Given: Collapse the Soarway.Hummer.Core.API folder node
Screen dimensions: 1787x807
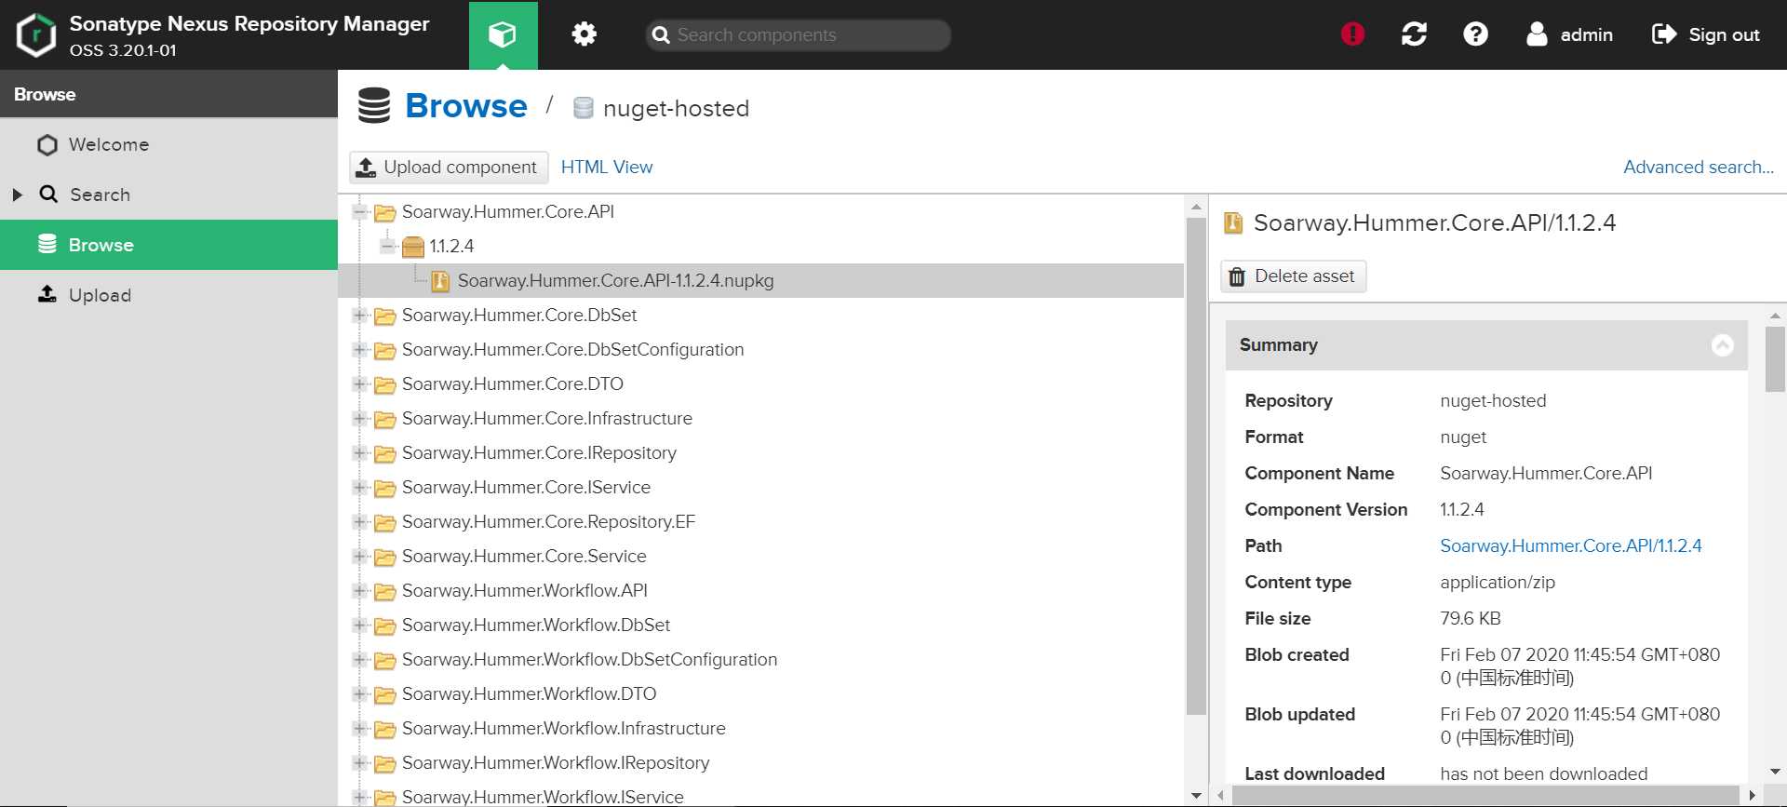Looking at the screenshot, I should pyautogui.click(x=360, y=212).
